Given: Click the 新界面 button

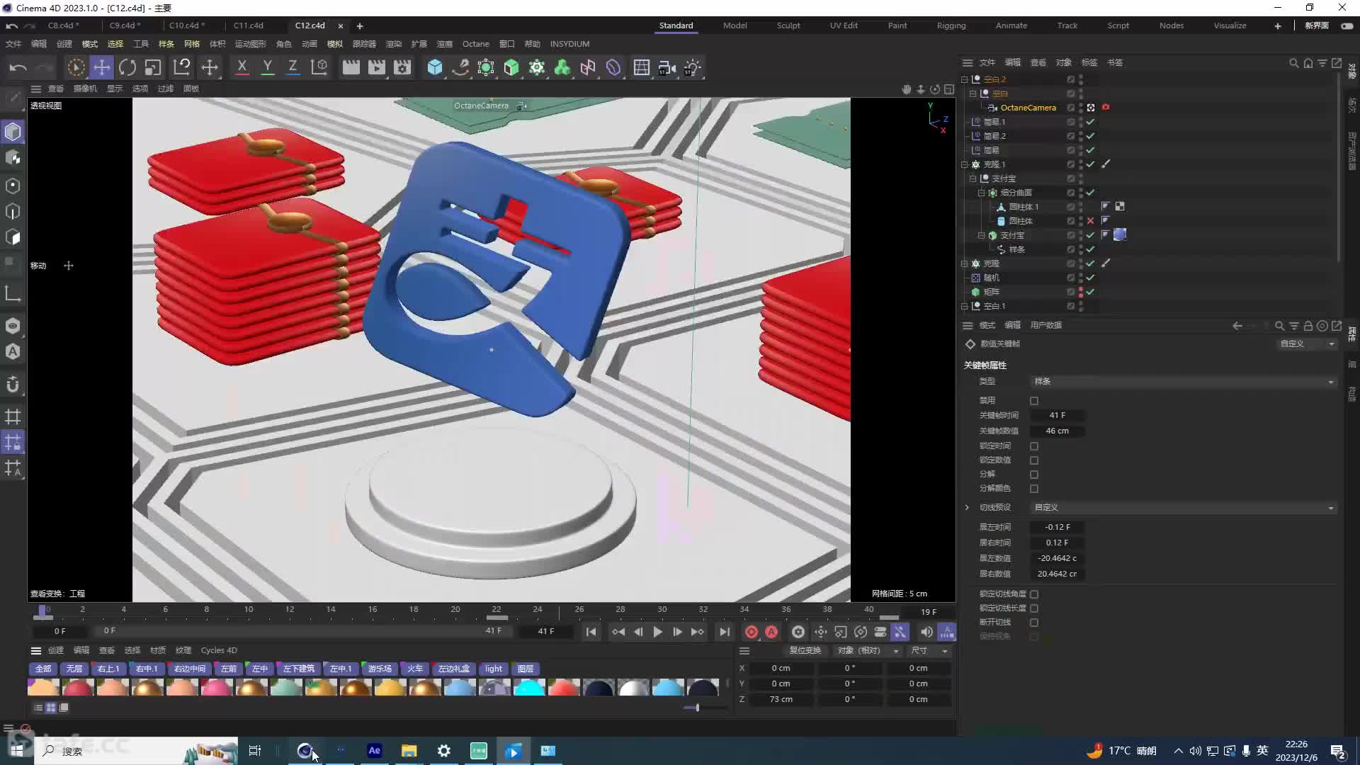Looking at the screenshot, I should pos(1317,25).
